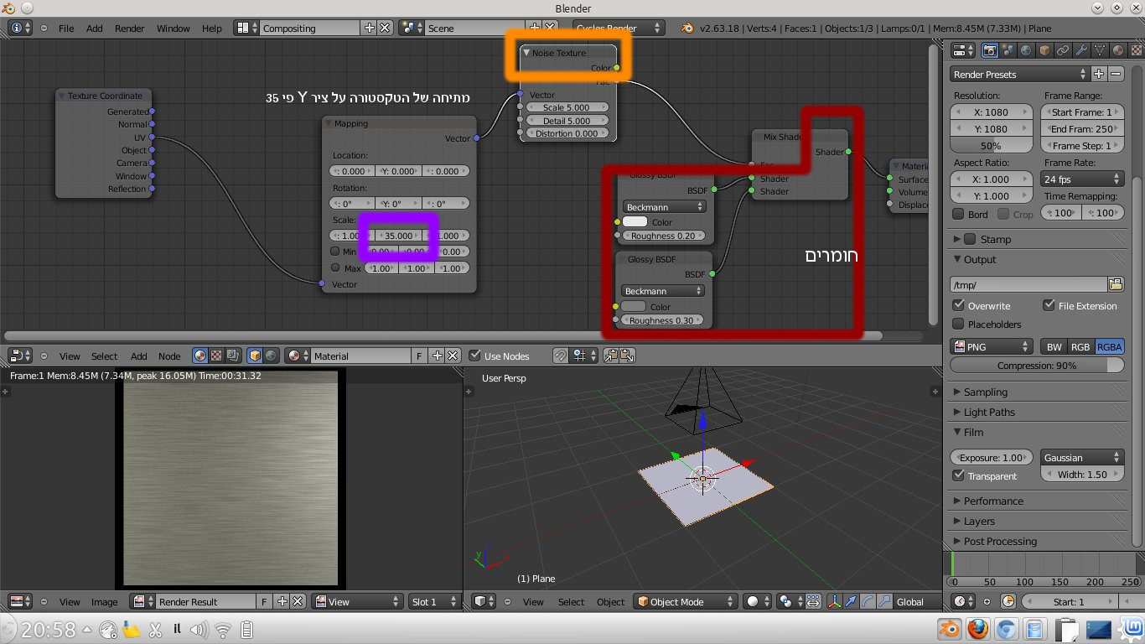
Task: Open the PNG file format dropdown
Action: [992, 346]
